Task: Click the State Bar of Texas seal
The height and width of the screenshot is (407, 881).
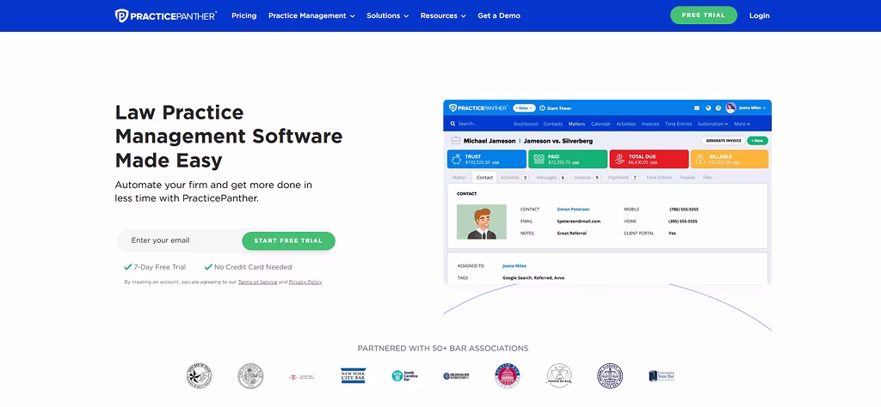Action: pyautogui.click(x=200, y=376)
